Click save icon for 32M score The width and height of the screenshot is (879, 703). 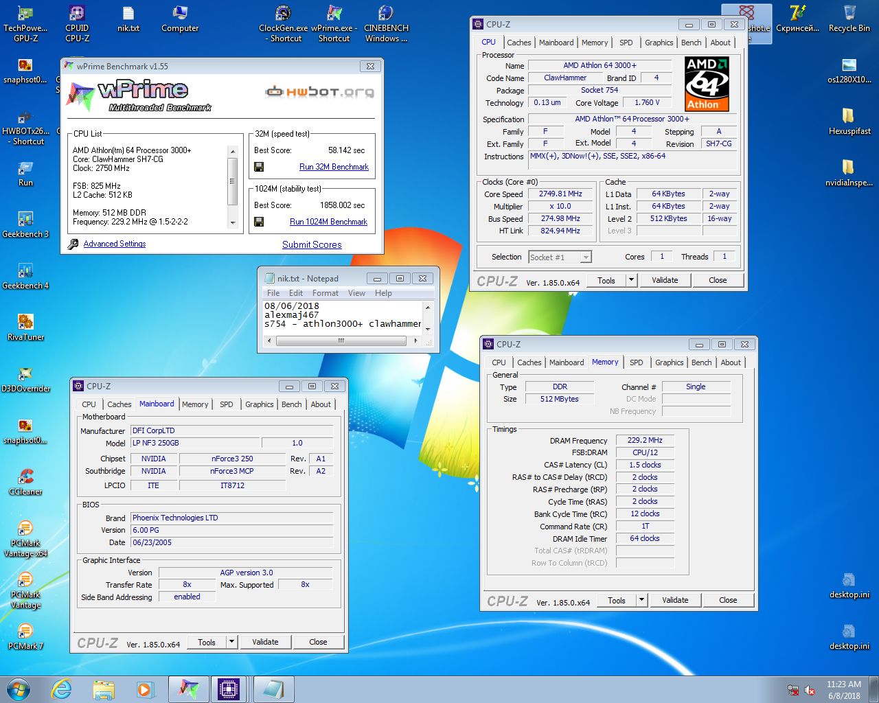click(259, 167)
